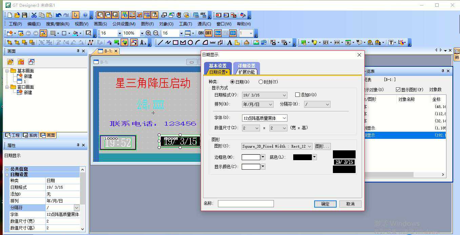Click the Date/Time display object icon
This screenshot has width=460, height=235.
pyautogui.click(x=348, y=43)
